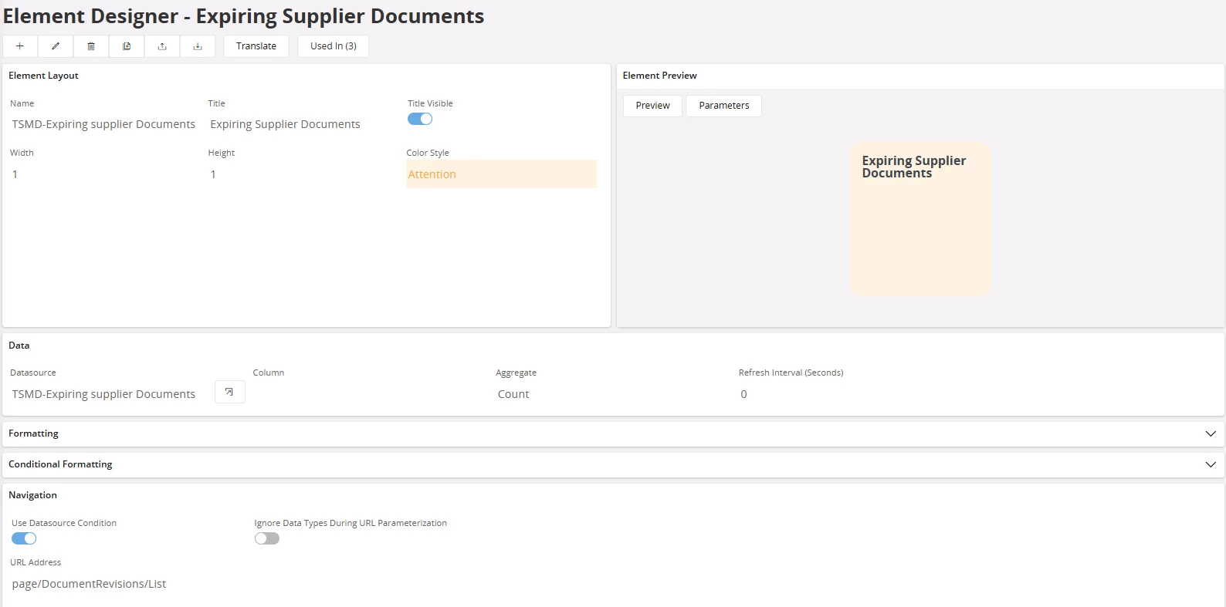The width and height of the screenshot is (1226, 607).
Task: Click the Name input field
Action: (103, 124)
